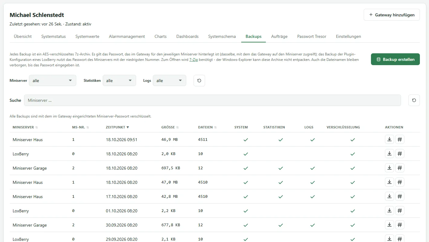Click the Backup erstellen button
Image resolution: width=429 pixels, height=242 pixels.
point(395,59)
